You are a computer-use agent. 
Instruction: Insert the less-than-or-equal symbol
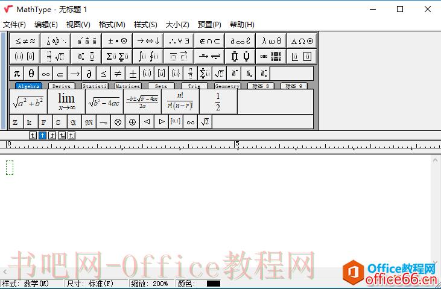click(104, 74)
